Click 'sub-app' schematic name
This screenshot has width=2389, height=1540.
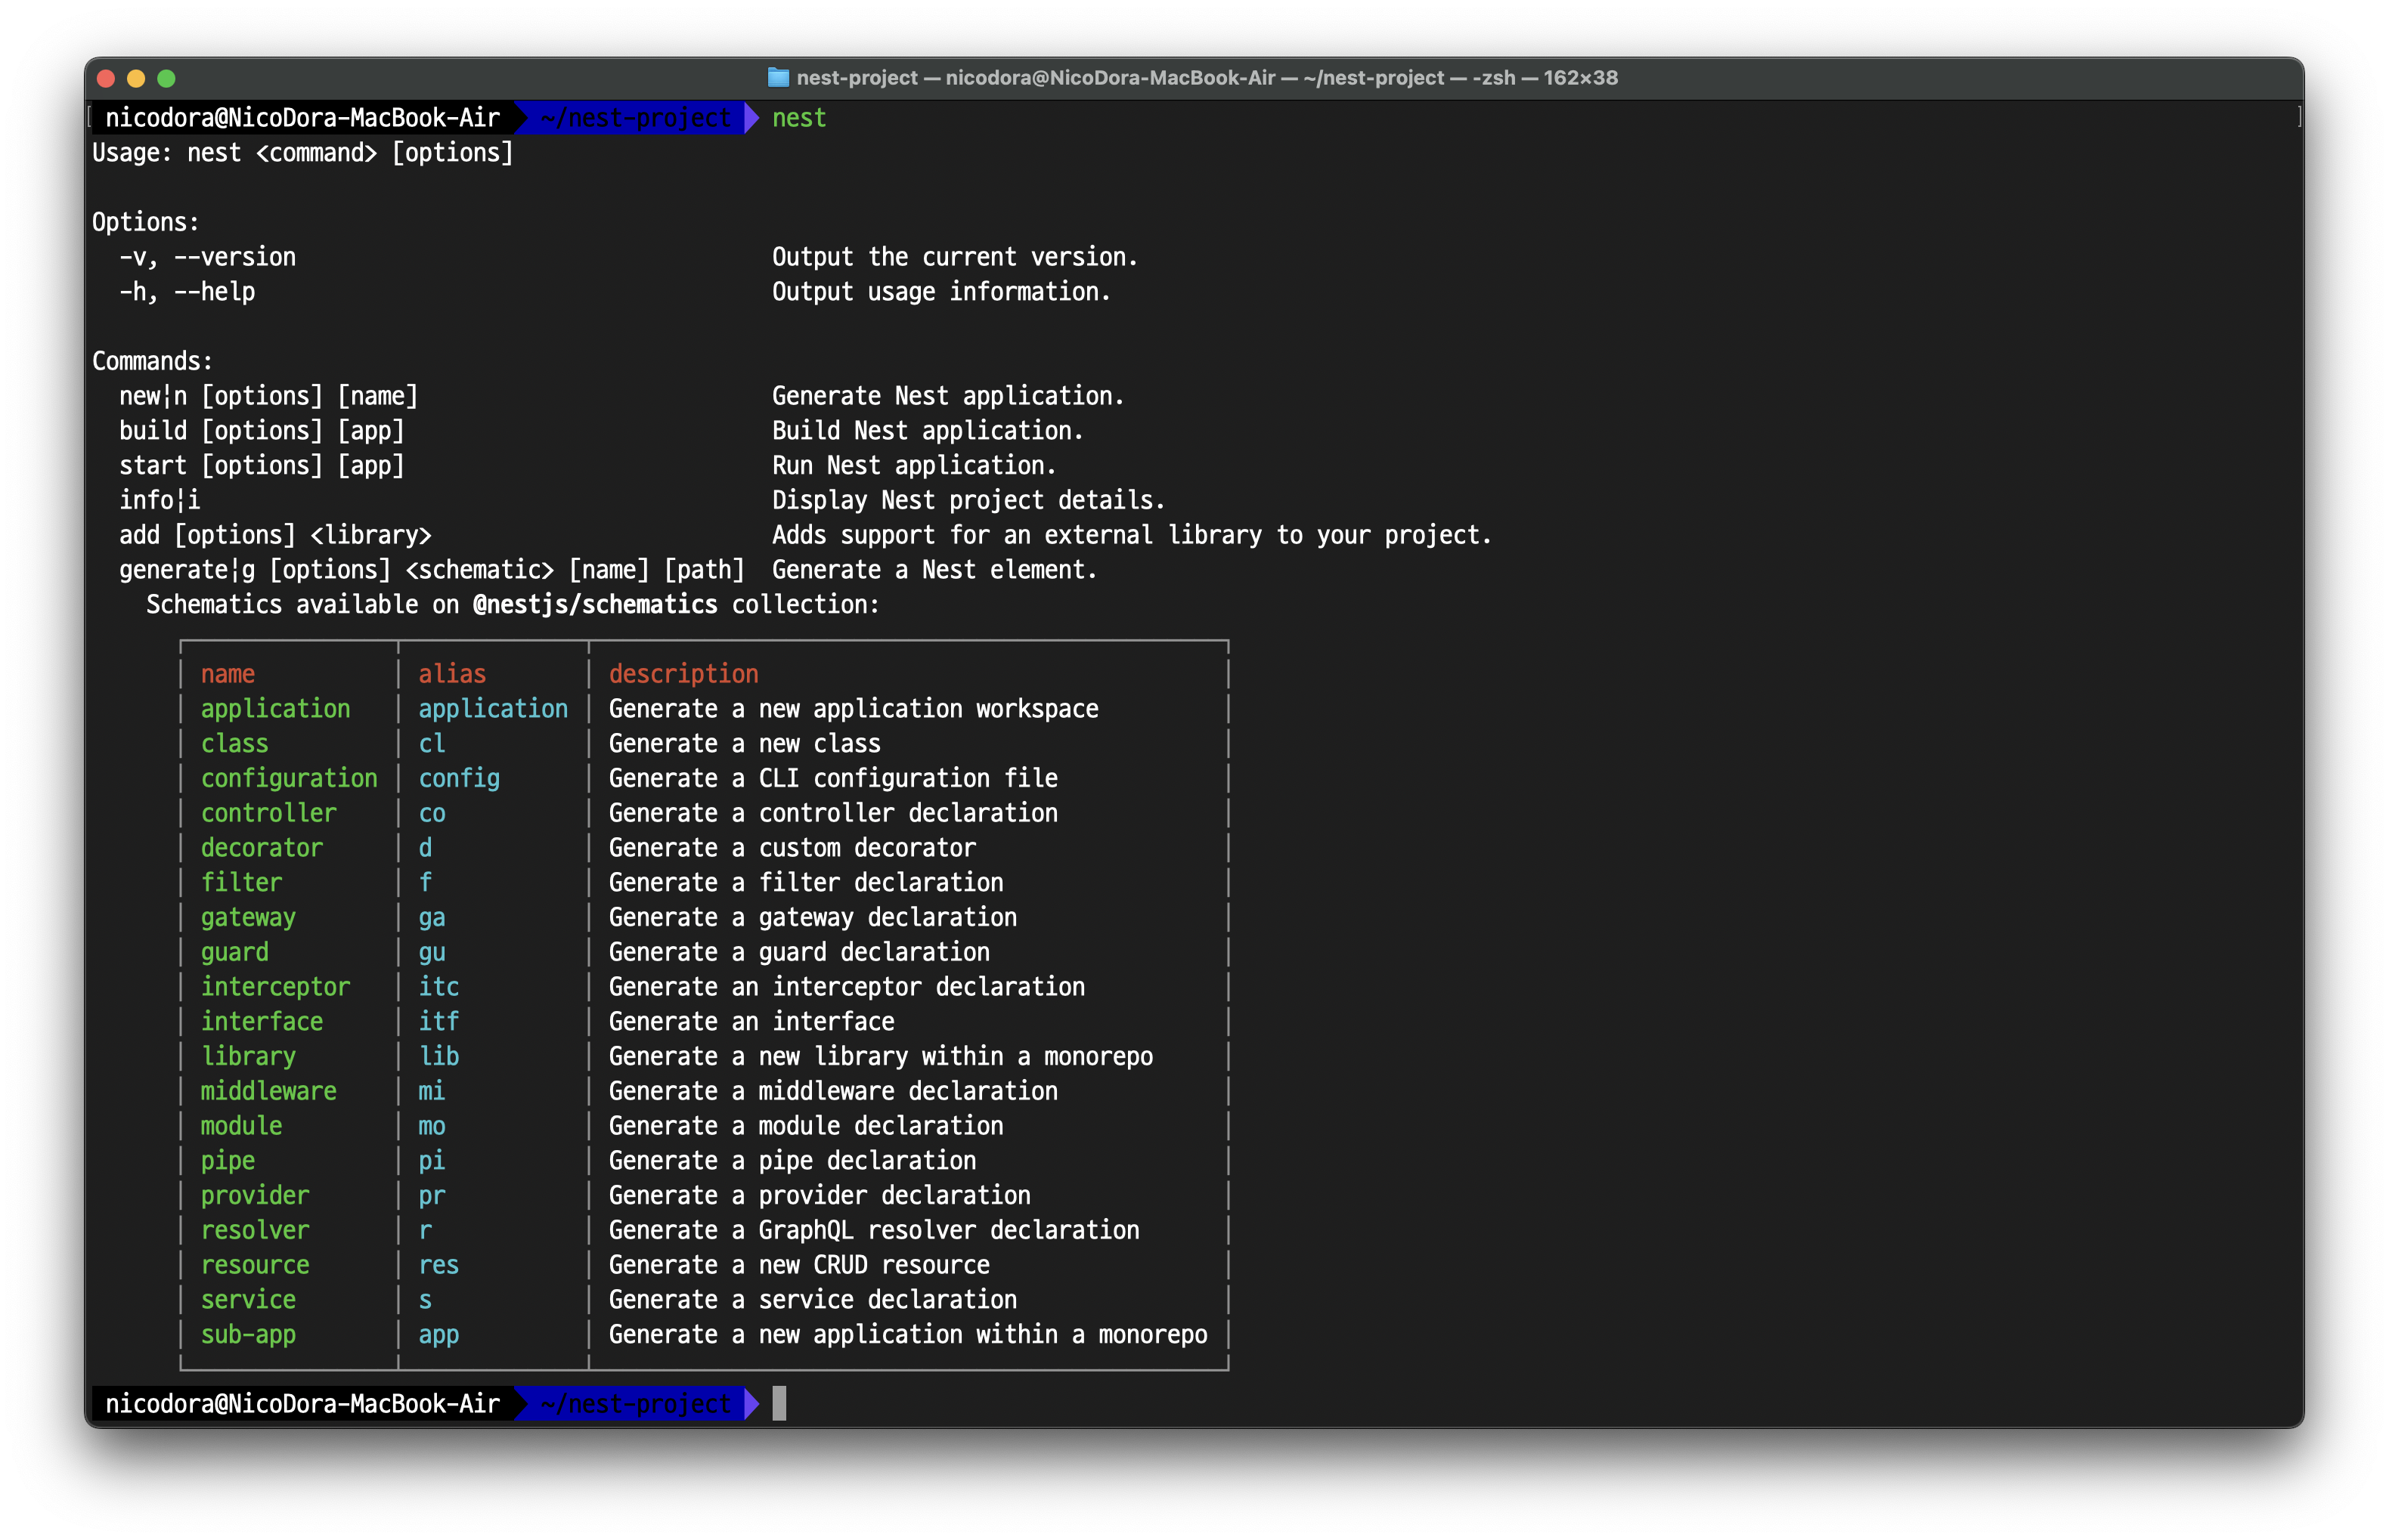(248, 1335)
